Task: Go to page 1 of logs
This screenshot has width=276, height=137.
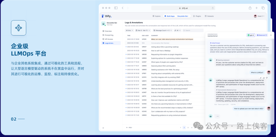Action: (180, 128)
